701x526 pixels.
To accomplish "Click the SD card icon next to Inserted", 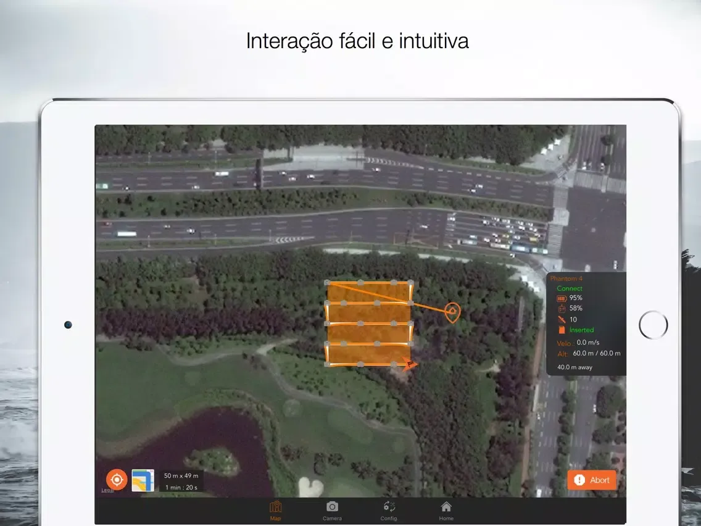I will coord(561,330).
